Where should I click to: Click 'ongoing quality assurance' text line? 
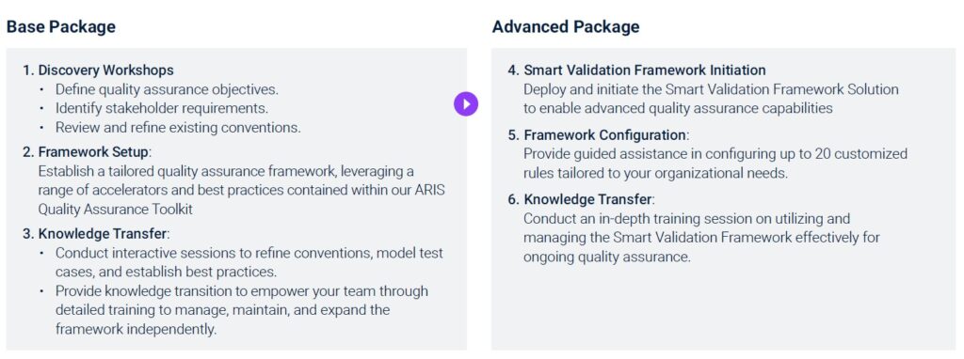pyautogui.click(x=607, y=257)
